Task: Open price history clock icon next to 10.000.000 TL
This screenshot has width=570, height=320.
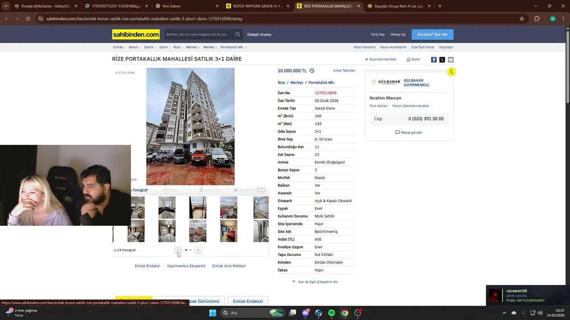Action: 312,71
